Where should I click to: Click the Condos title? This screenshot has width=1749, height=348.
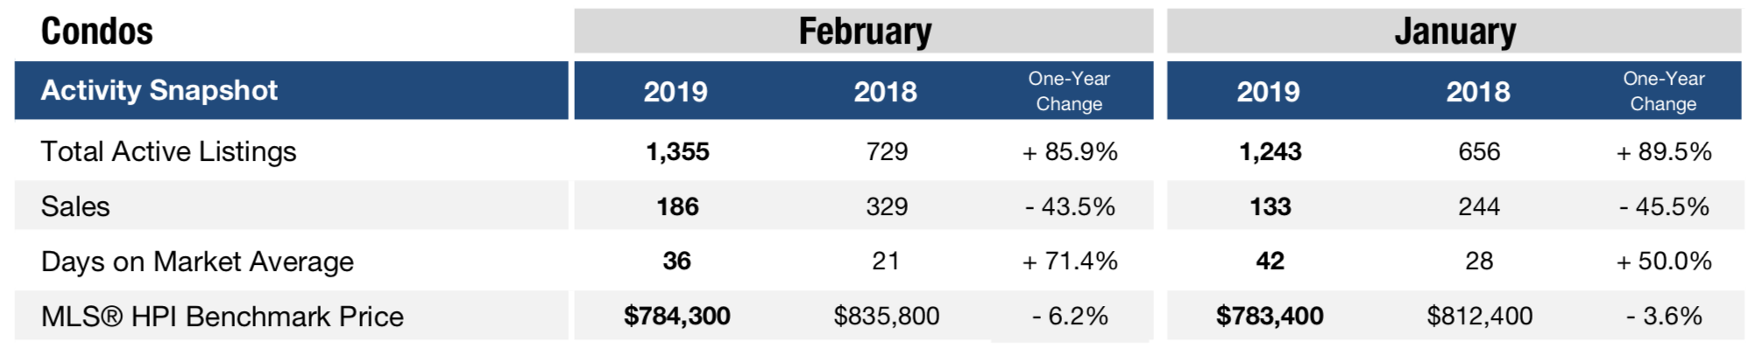[96, 31]
